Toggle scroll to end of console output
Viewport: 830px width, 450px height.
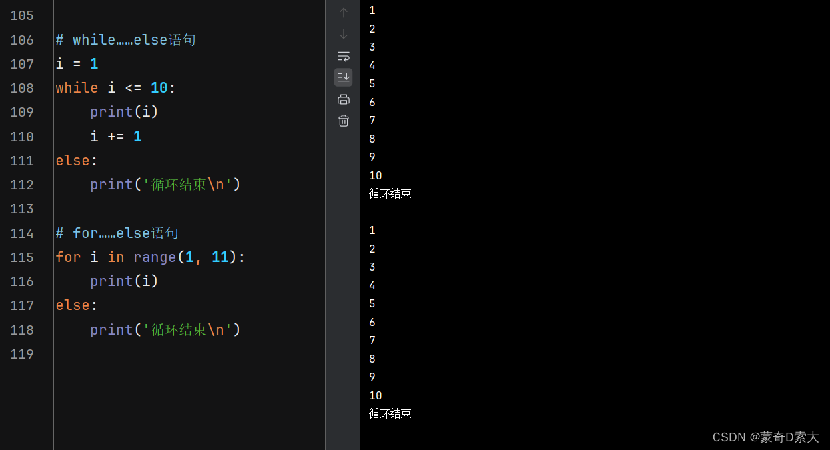tap(344, 77)
